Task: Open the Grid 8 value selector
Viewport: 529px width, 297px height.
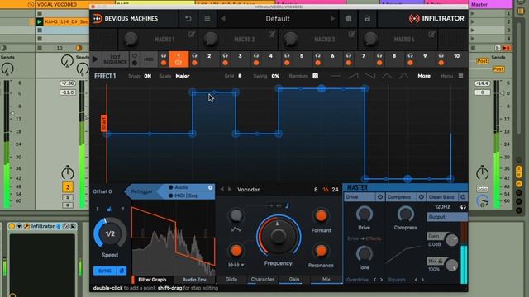Action: [x=240, y=76]
